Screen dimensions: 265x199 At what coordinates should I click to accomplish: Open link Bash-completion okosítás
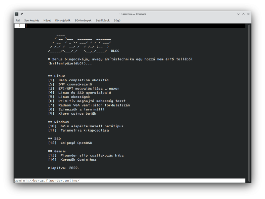(83, 80)
